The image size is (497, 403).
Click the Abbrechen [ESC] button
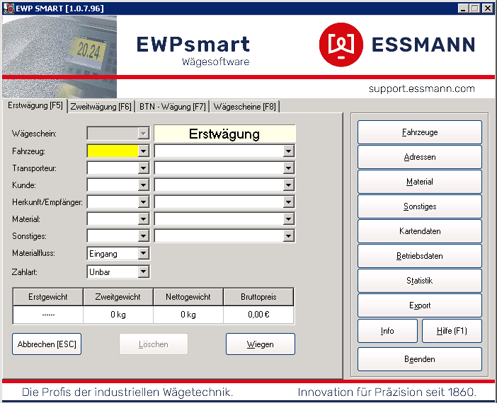47,344
